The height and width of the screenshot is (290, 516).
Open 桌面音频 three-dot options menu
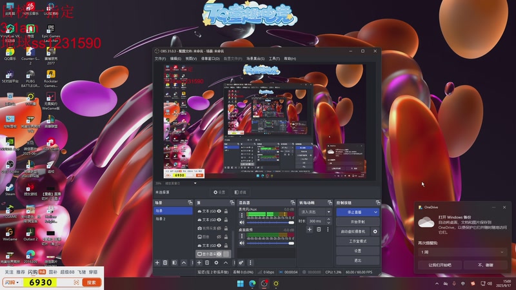[242, 236]
